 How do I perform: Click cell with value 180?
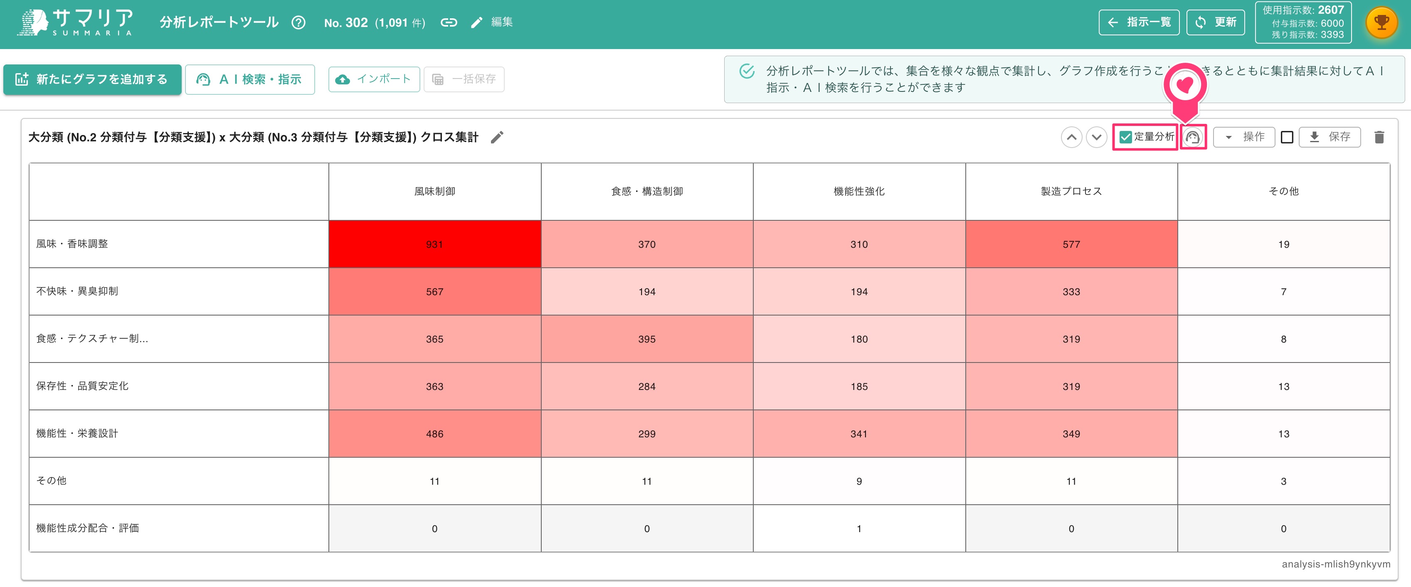click(x=859, y=339)
